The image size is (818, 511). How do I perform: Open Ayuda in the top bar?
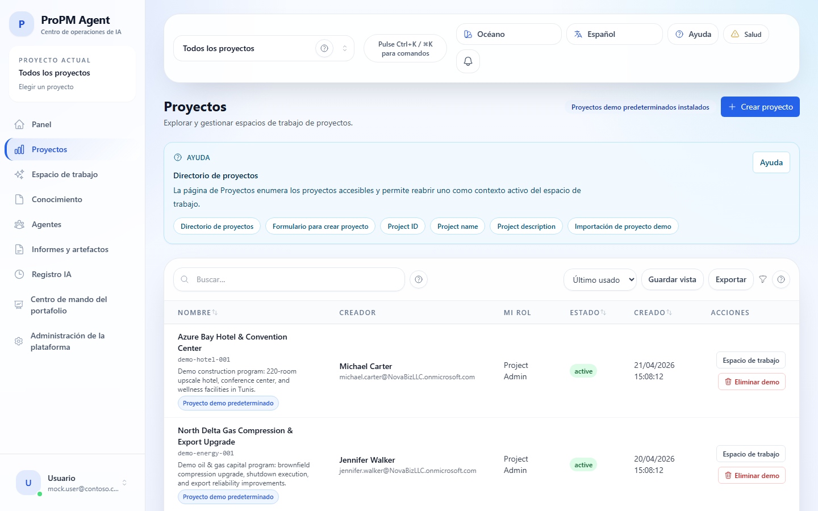tap(693, 34)
